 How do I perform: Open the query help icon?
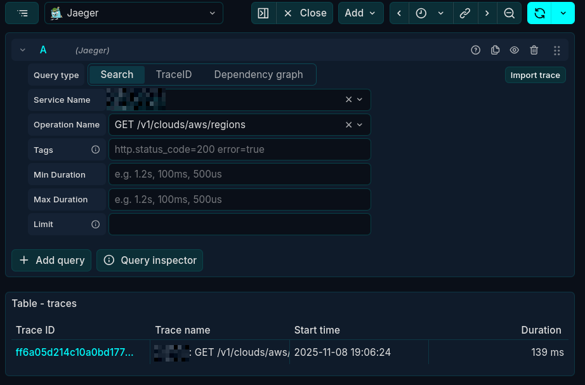(475, 50)
